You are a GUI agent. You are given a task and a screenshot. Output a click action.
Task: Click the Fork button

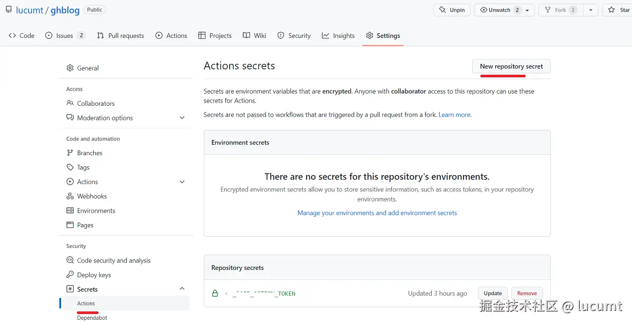coord(561,10)
